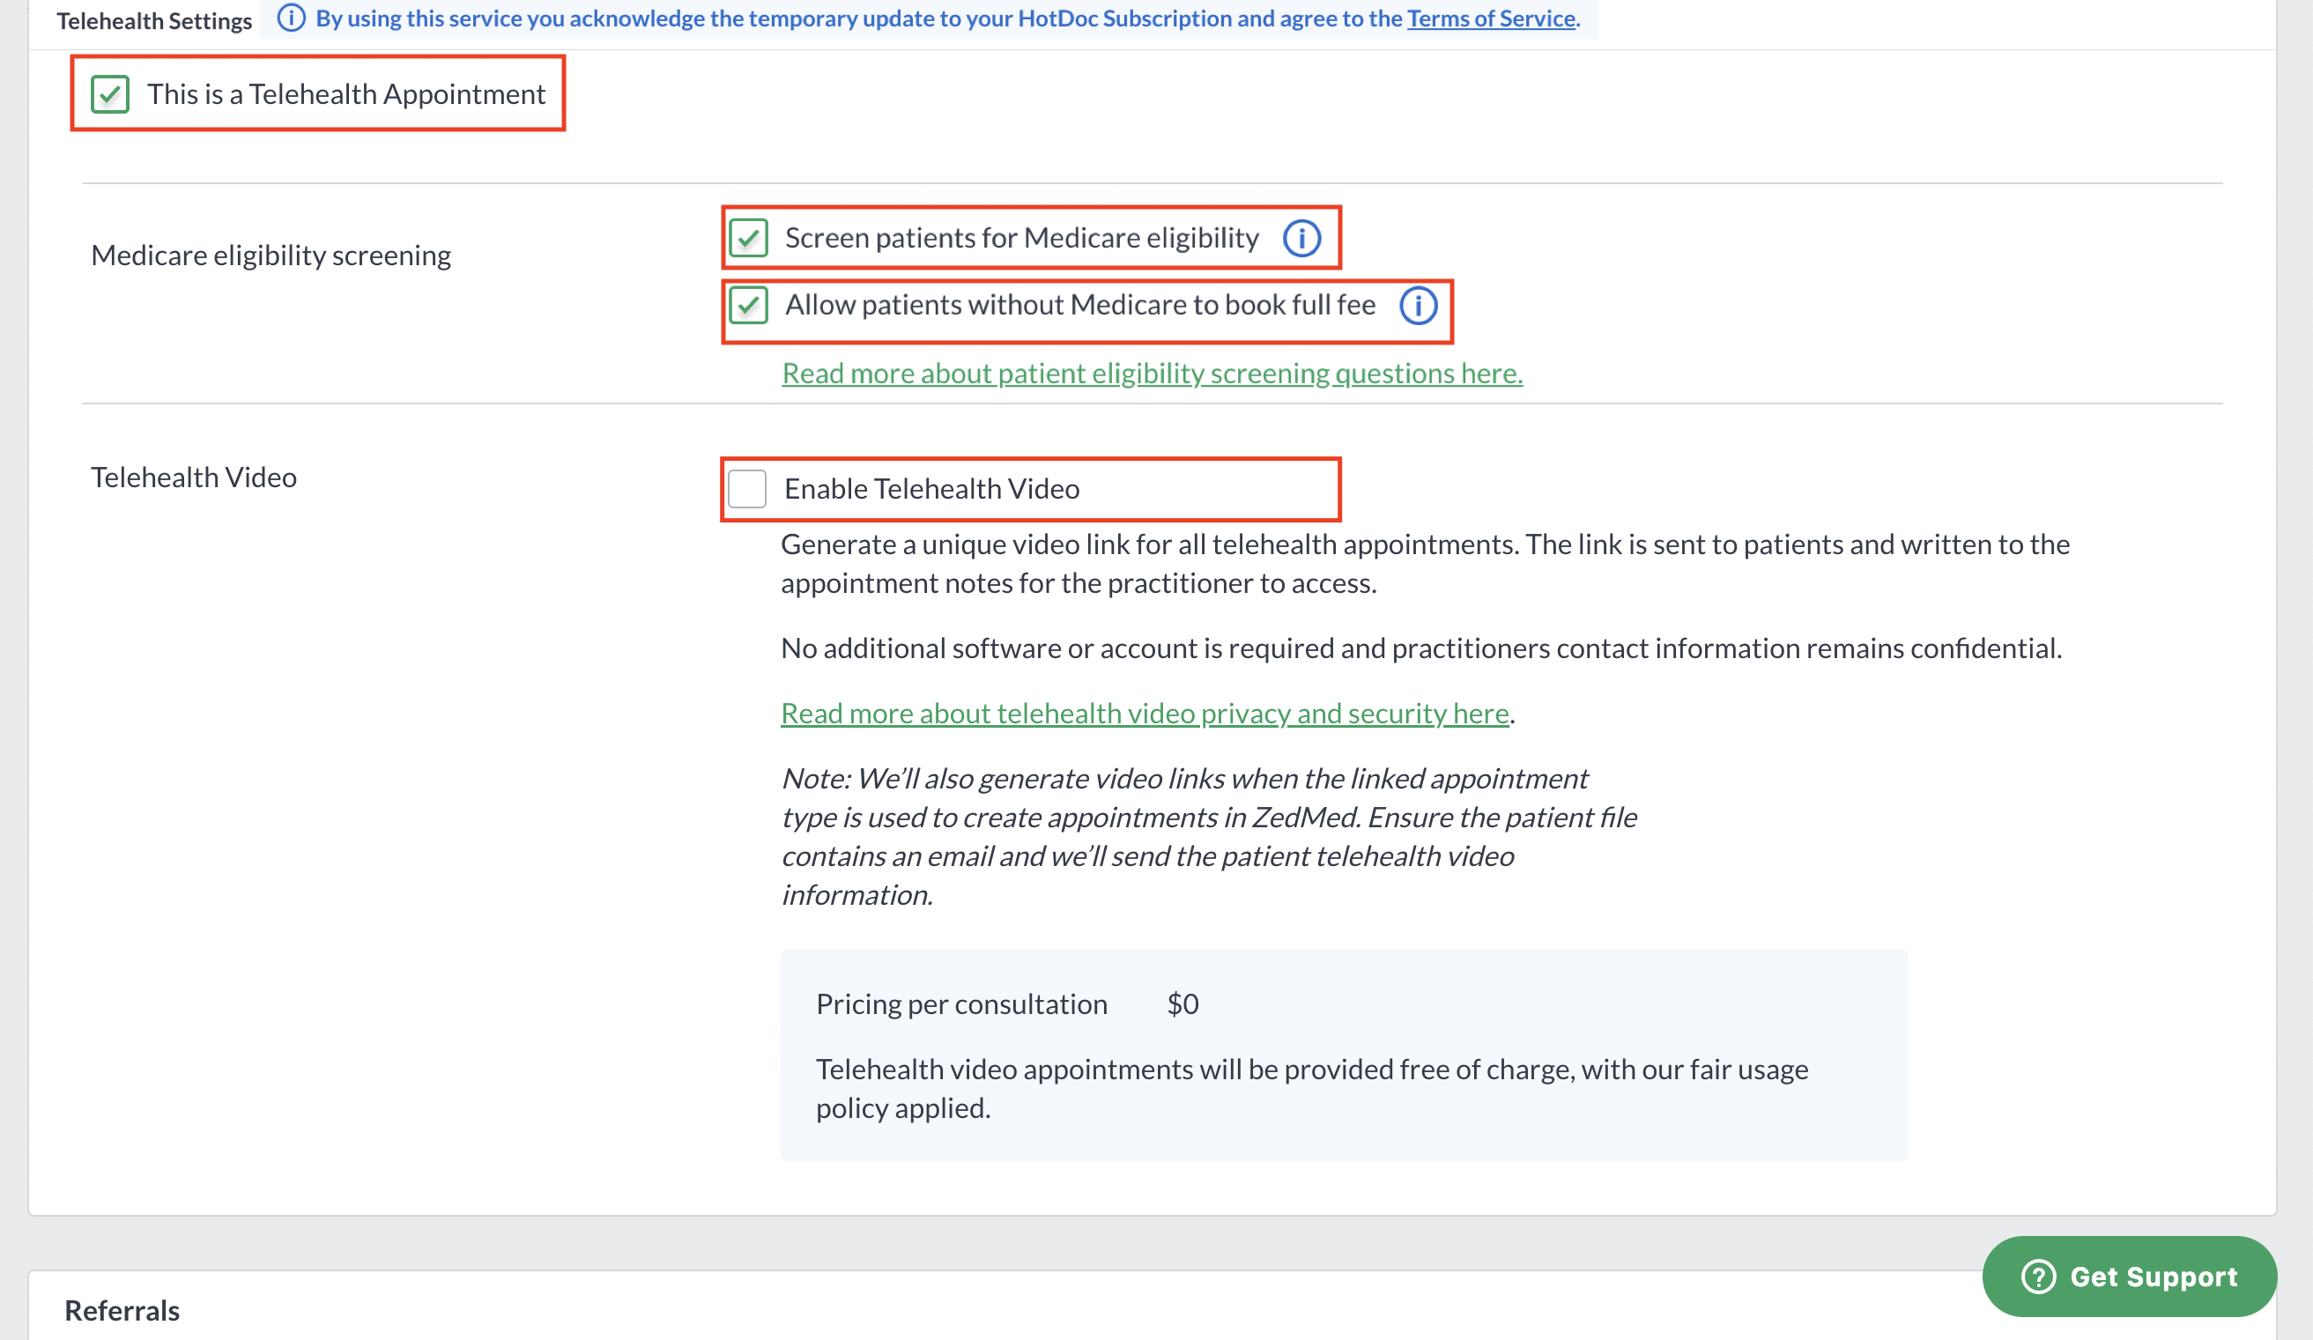Click the Telehealth Settings heading

click(x=154, y=20)
